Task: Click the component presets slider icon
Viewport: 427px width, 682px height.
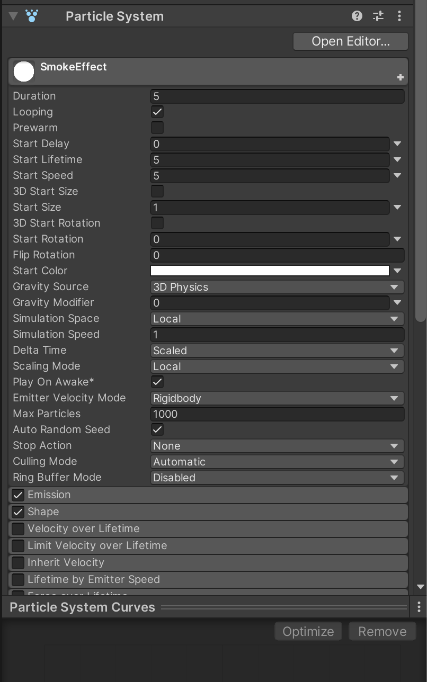Action: click(378, 16)
